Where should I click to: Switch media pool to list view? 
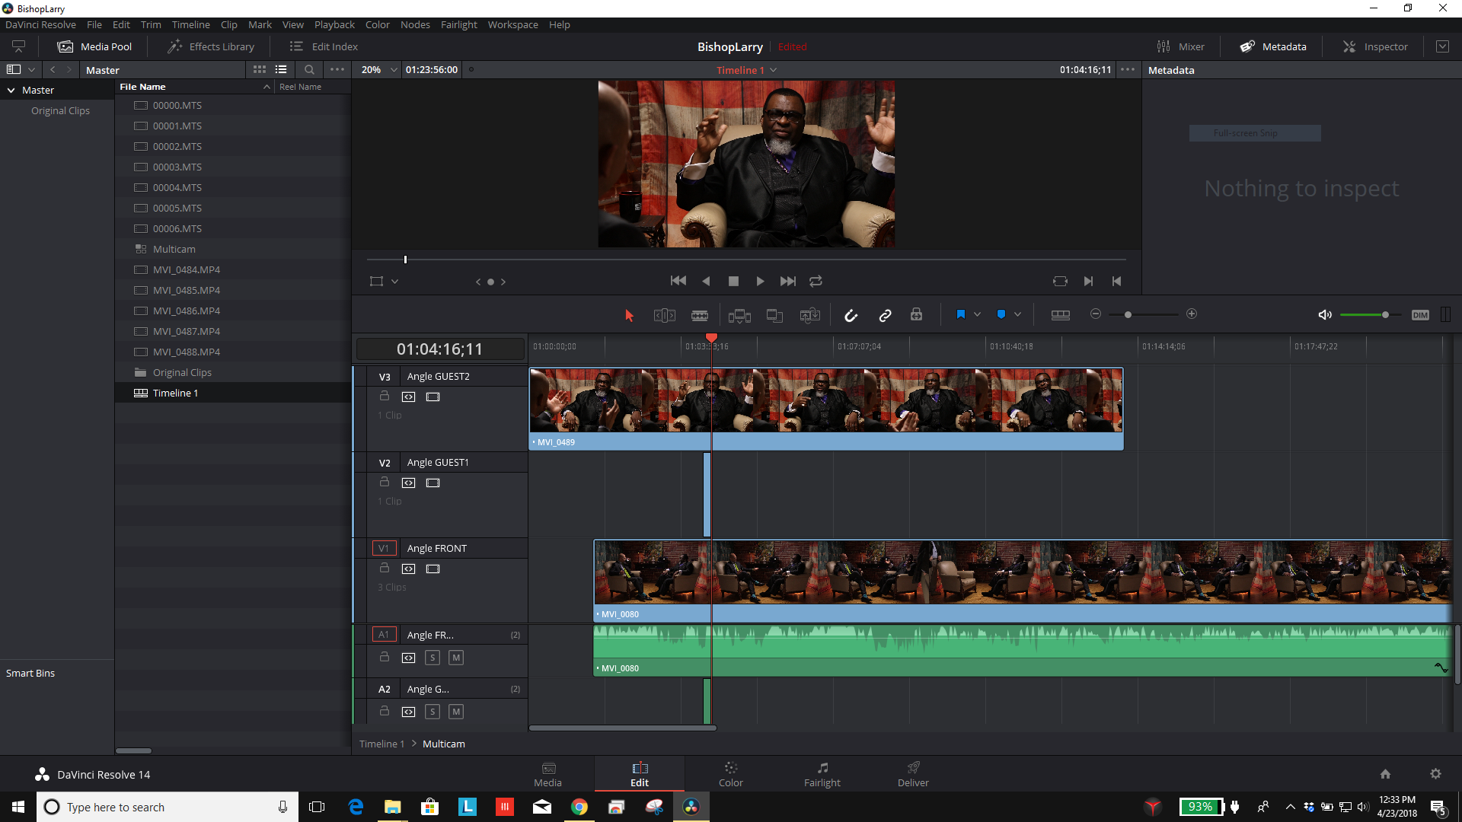281,69
